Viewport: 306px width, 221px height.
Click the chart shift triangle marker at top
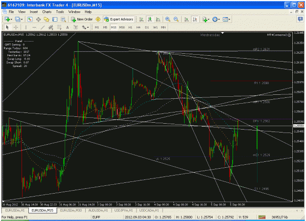tap(222, 33)
